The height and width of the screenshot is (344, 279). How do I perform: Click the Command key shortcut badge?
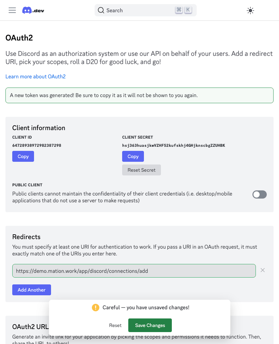(179, 10)
